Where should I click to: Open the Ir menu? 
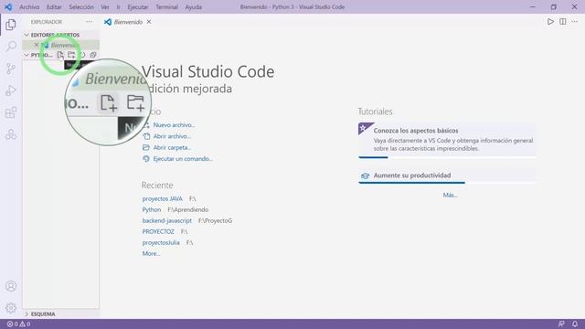point(118,7)
